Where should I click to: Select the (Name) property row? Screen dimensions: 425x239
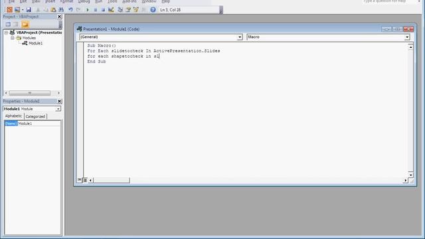pos(11,123)
